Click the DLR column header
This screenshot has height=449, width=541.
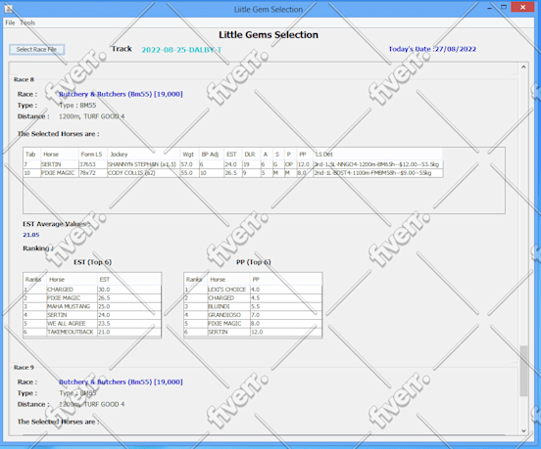(x=251, y=155)
